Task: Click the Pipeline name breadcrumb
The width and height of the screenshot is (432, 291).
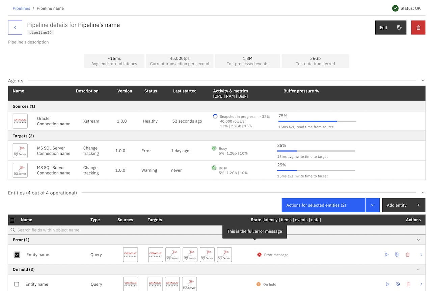Action: pos(50,8)
